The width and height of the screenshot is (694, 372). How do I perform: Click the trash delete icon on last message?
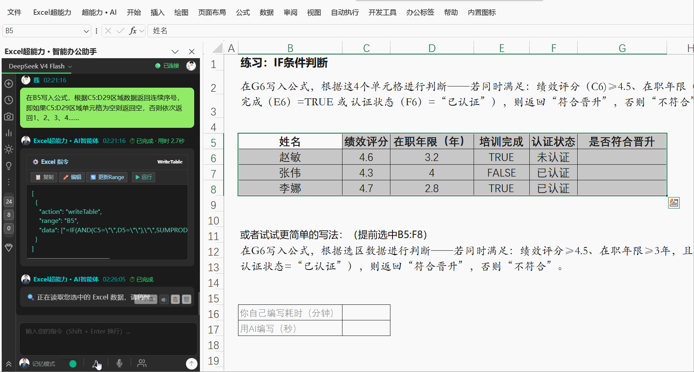click(x=186, y=299)
